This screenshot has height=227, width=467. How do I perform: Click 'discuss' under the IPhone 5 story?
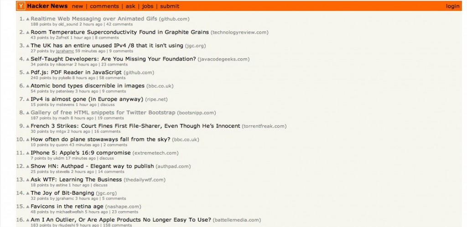point(107,158)
